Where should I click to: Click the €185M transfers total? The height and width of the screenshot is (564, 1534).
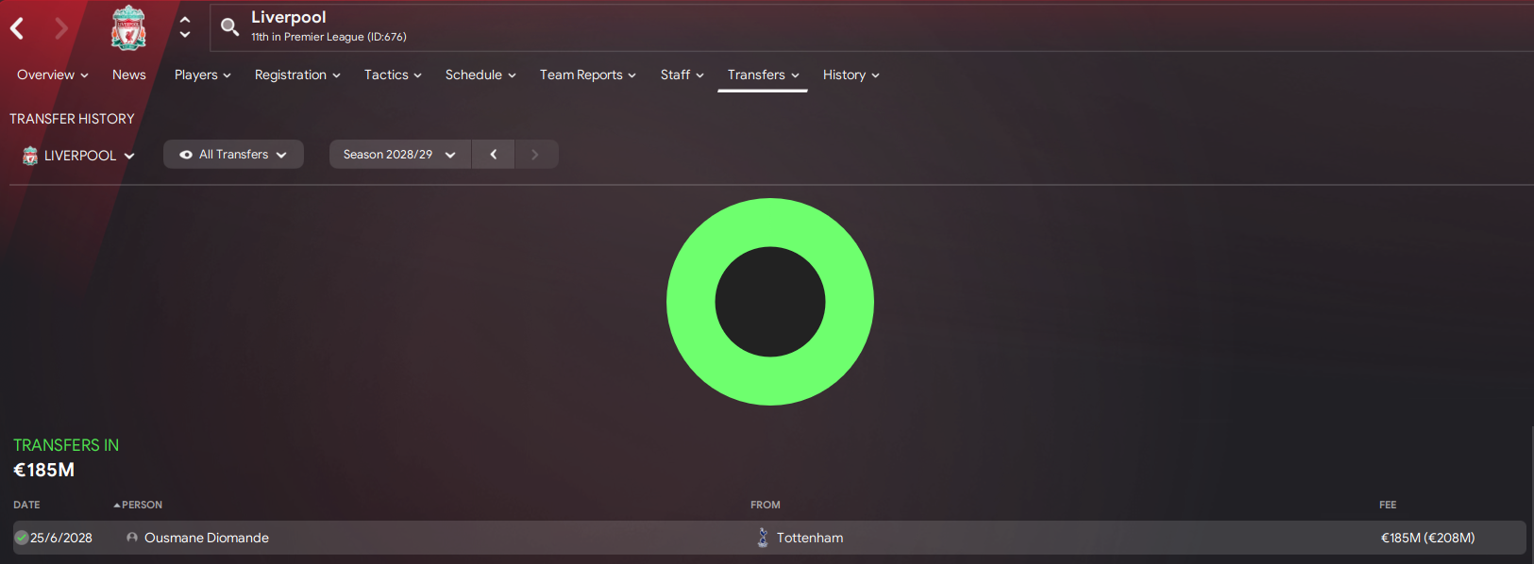[x=44, y=470]
